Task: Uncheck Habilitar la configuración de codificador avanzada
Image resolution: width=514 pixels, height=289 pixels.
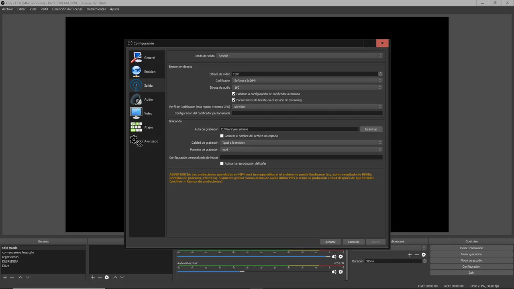Action: [234, 94]
